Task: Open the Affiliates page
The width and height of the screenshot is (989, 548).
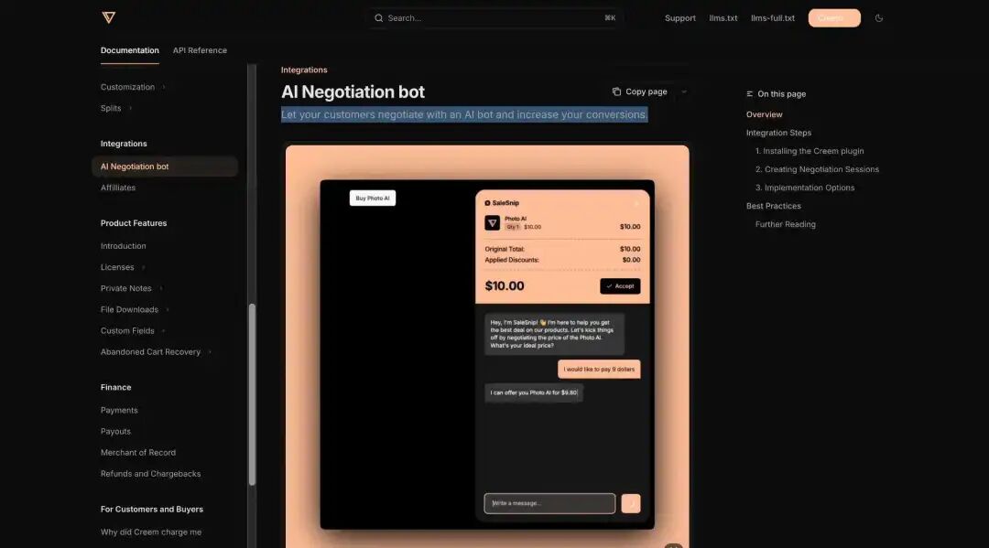Action: (118, 188)
